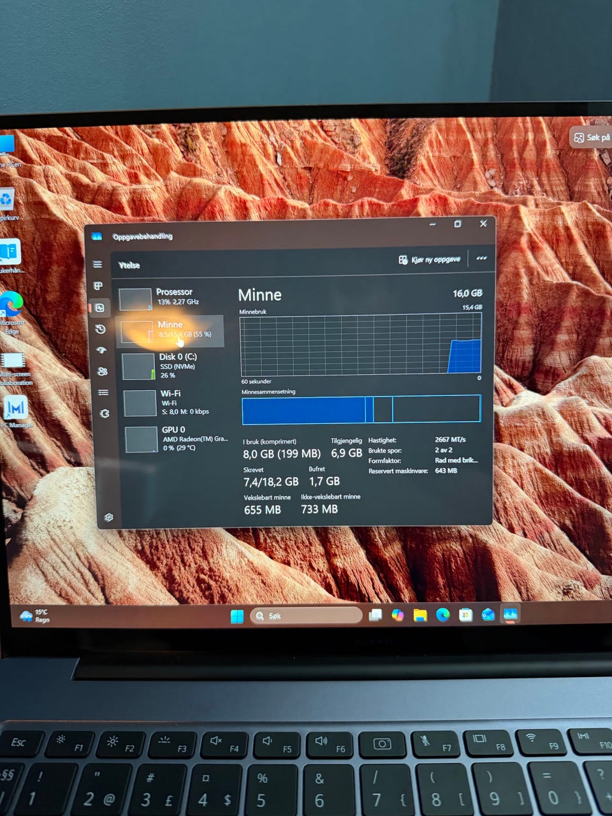Click the GPU 0 mini graph thumbnail

coord(142,439)
